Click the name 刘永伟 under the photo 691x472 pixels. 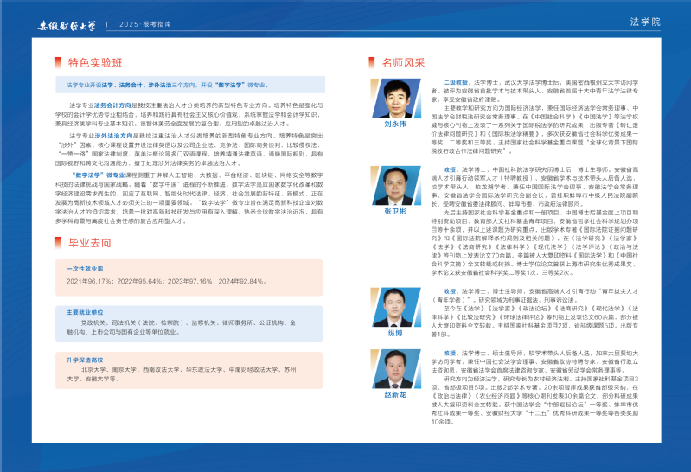[x=395, y=124]
